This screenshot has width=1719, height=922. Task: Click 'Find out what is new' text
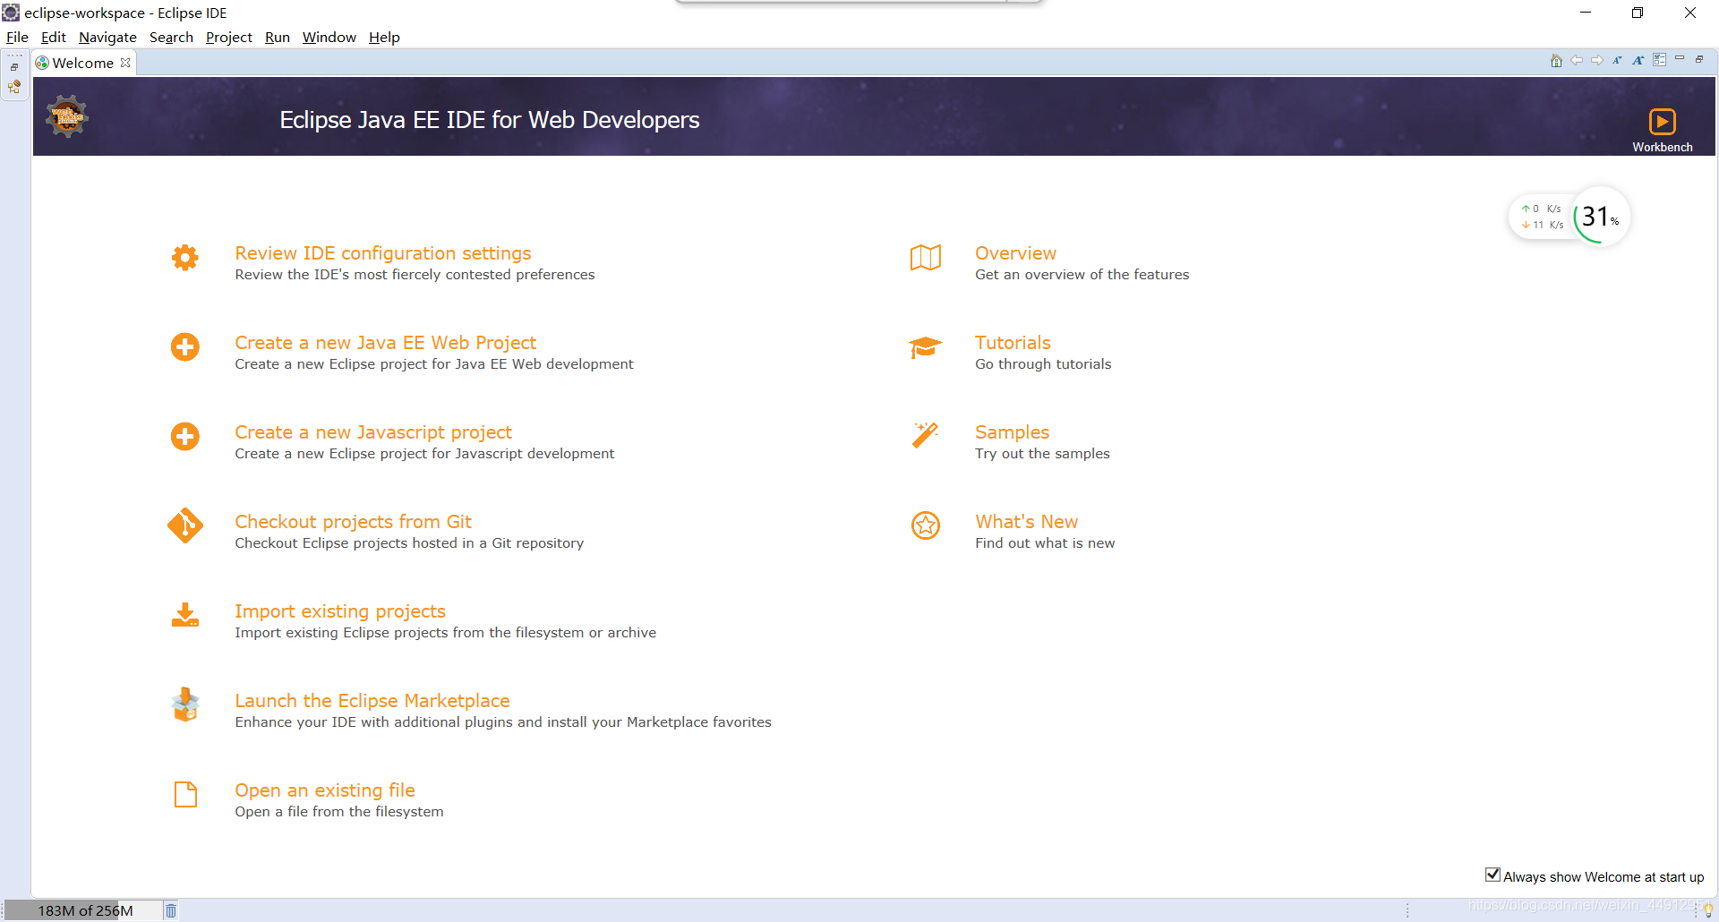tap(1045, 543)
